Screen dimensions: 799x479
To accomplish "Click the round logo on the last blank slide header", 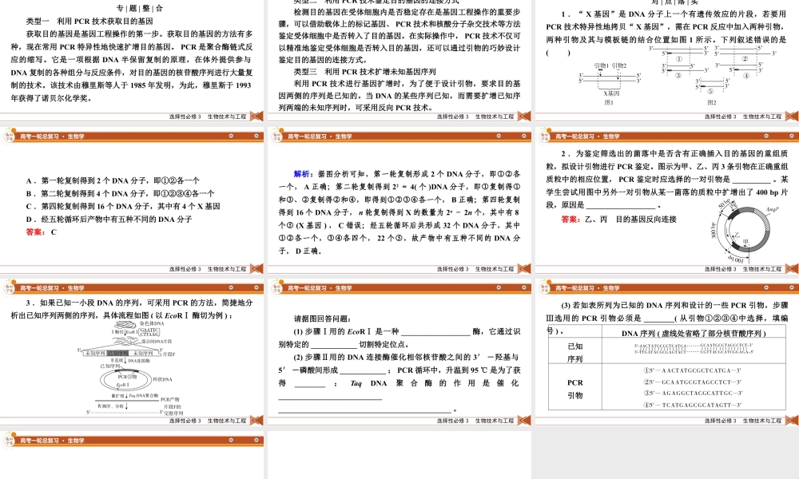I will tap(10, 441).
